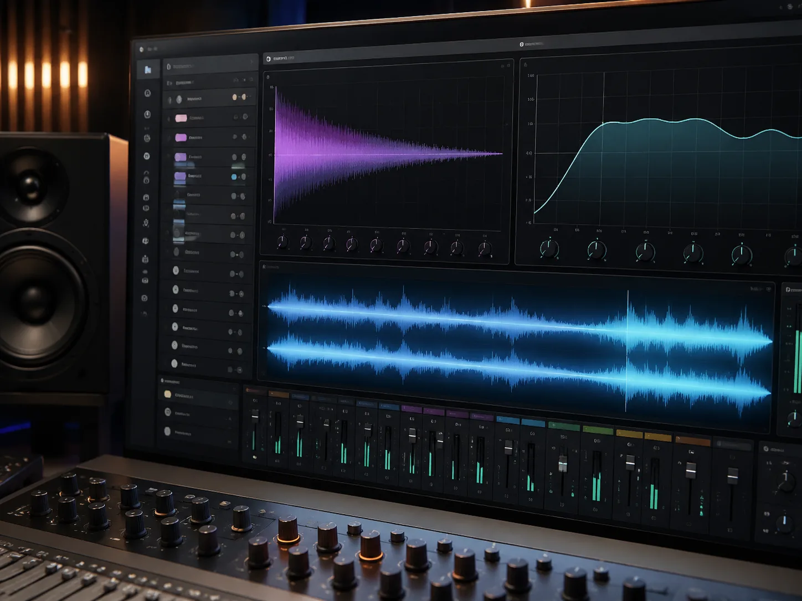This screenshot has width=802, height=601.
Task: Click the upper channel of the blue stereo waveform
Action: pyautogui.click(x=519, y=322)
